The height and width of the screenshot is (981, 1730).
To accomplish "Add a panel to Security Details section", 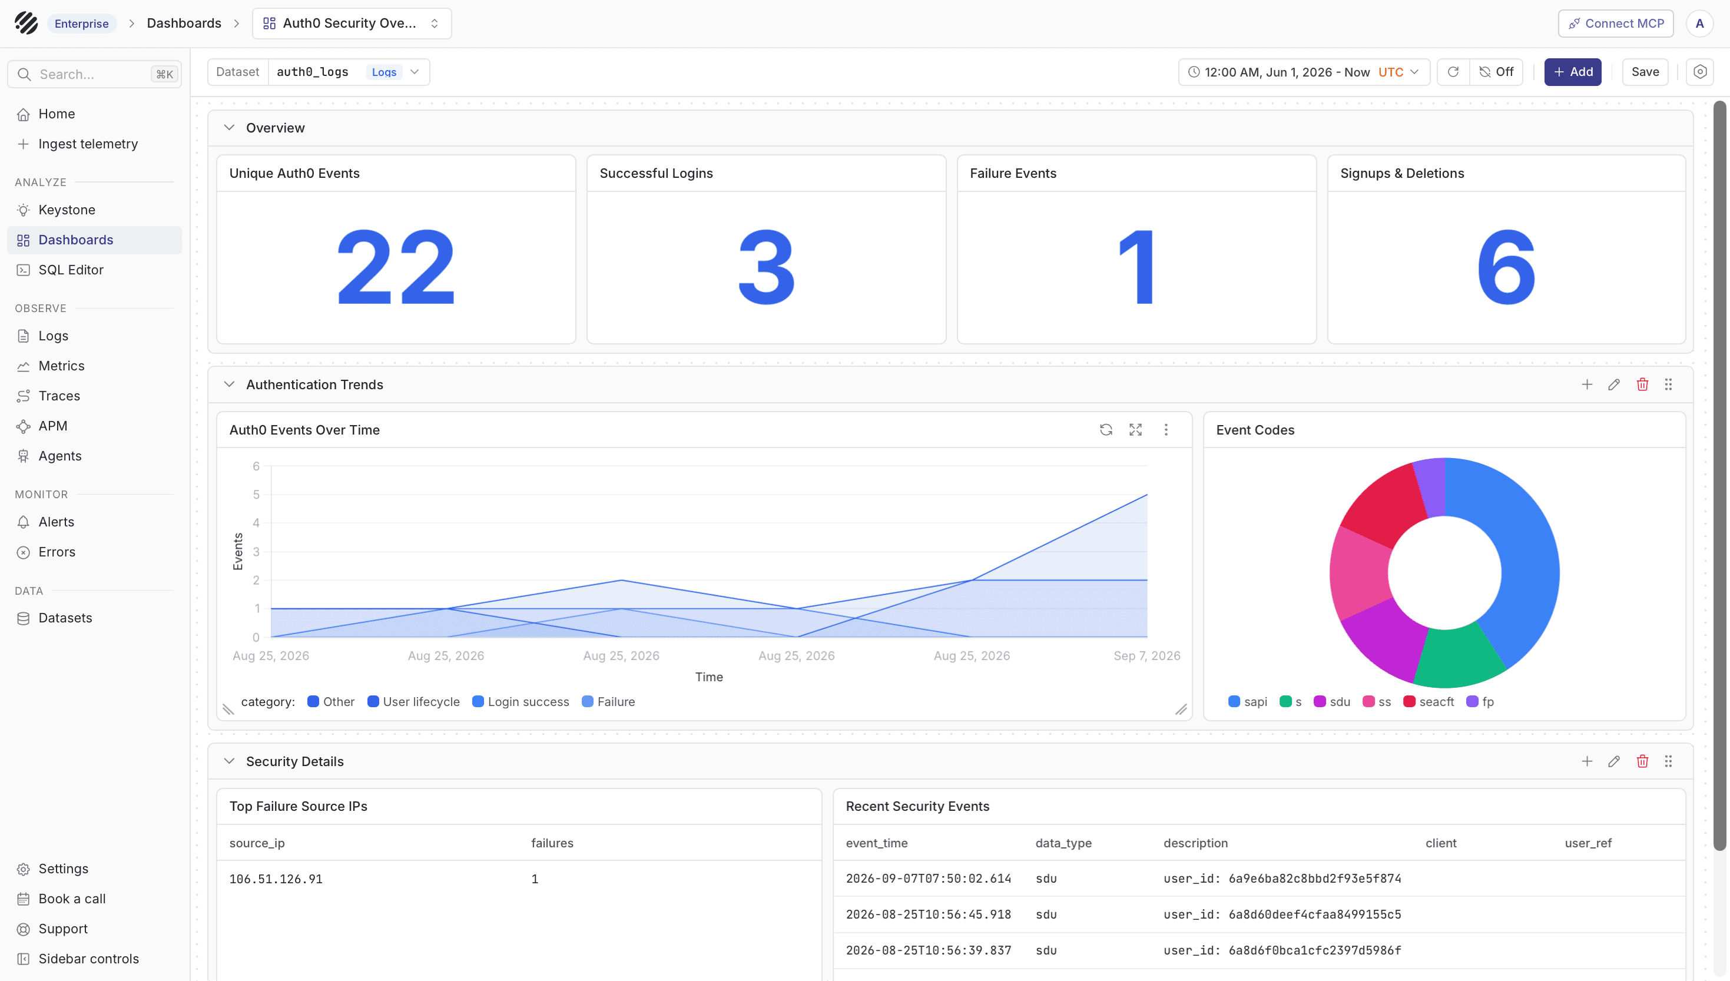I will (x=1587, y=761).
